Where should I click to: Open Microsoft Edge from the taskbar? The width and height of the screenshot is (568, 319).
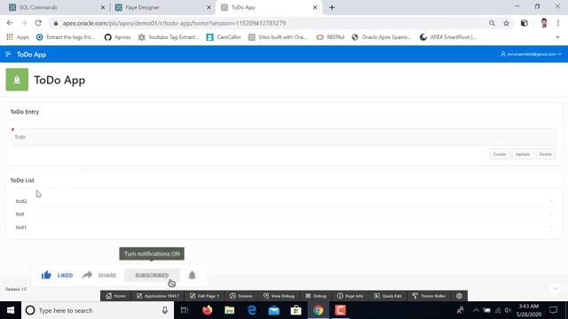click(x=252, y=310)
